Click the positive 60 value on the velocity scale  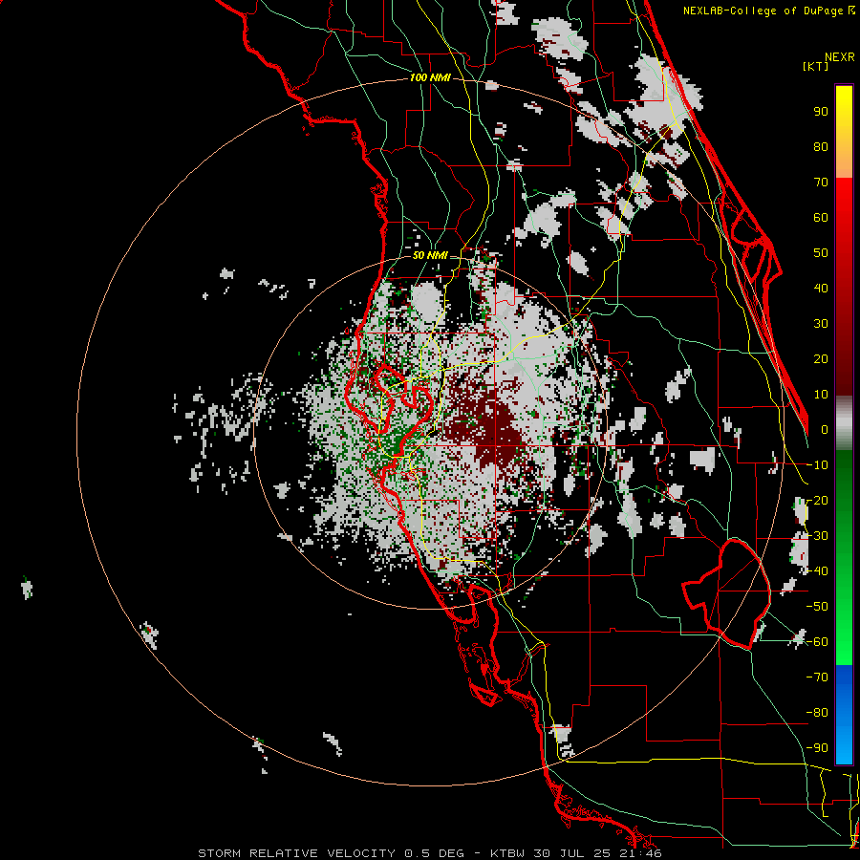(x=821, y=218)
